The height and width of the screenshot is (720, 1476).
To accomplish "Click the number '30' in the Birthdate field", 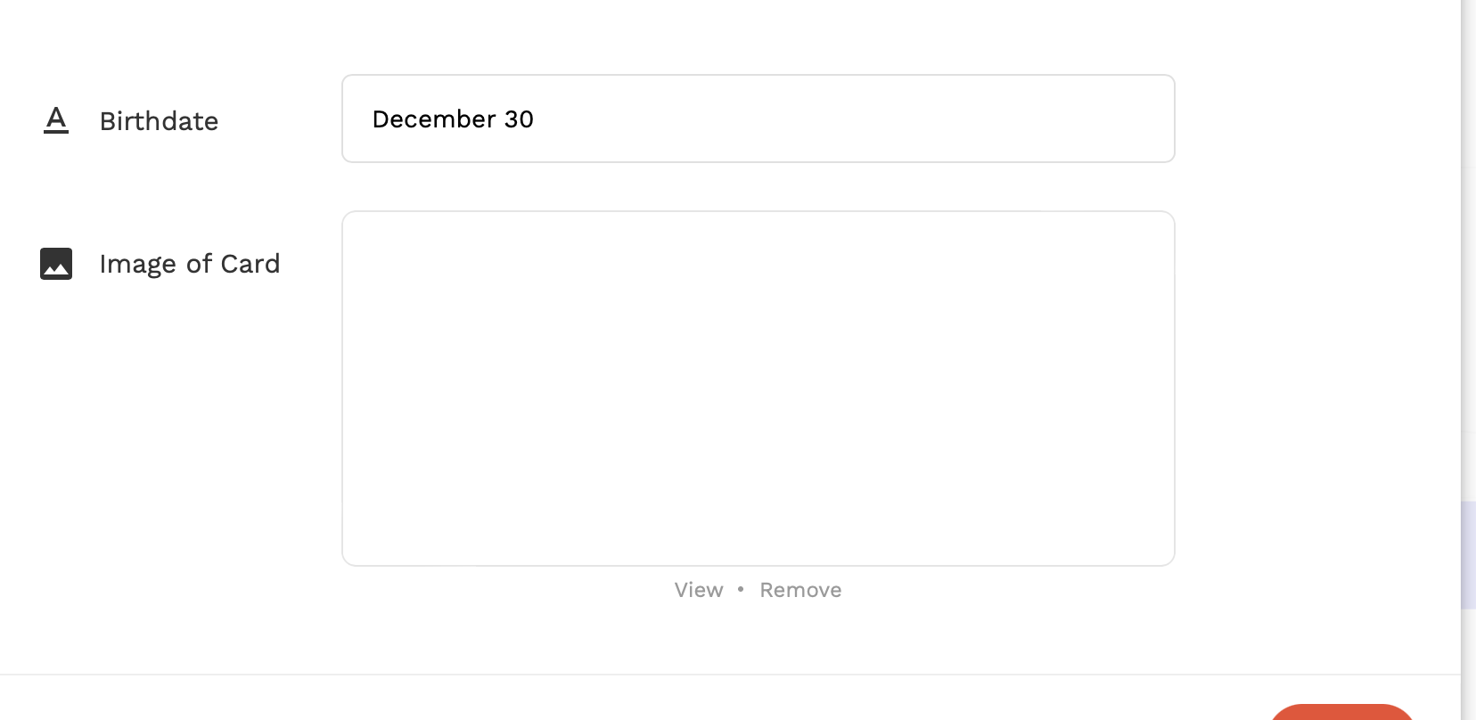I will click(519, 119).
